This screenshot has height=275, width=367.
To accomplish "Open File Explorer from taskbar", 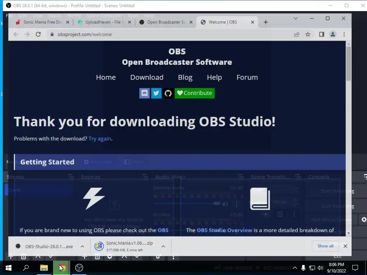I will [44, 268].
